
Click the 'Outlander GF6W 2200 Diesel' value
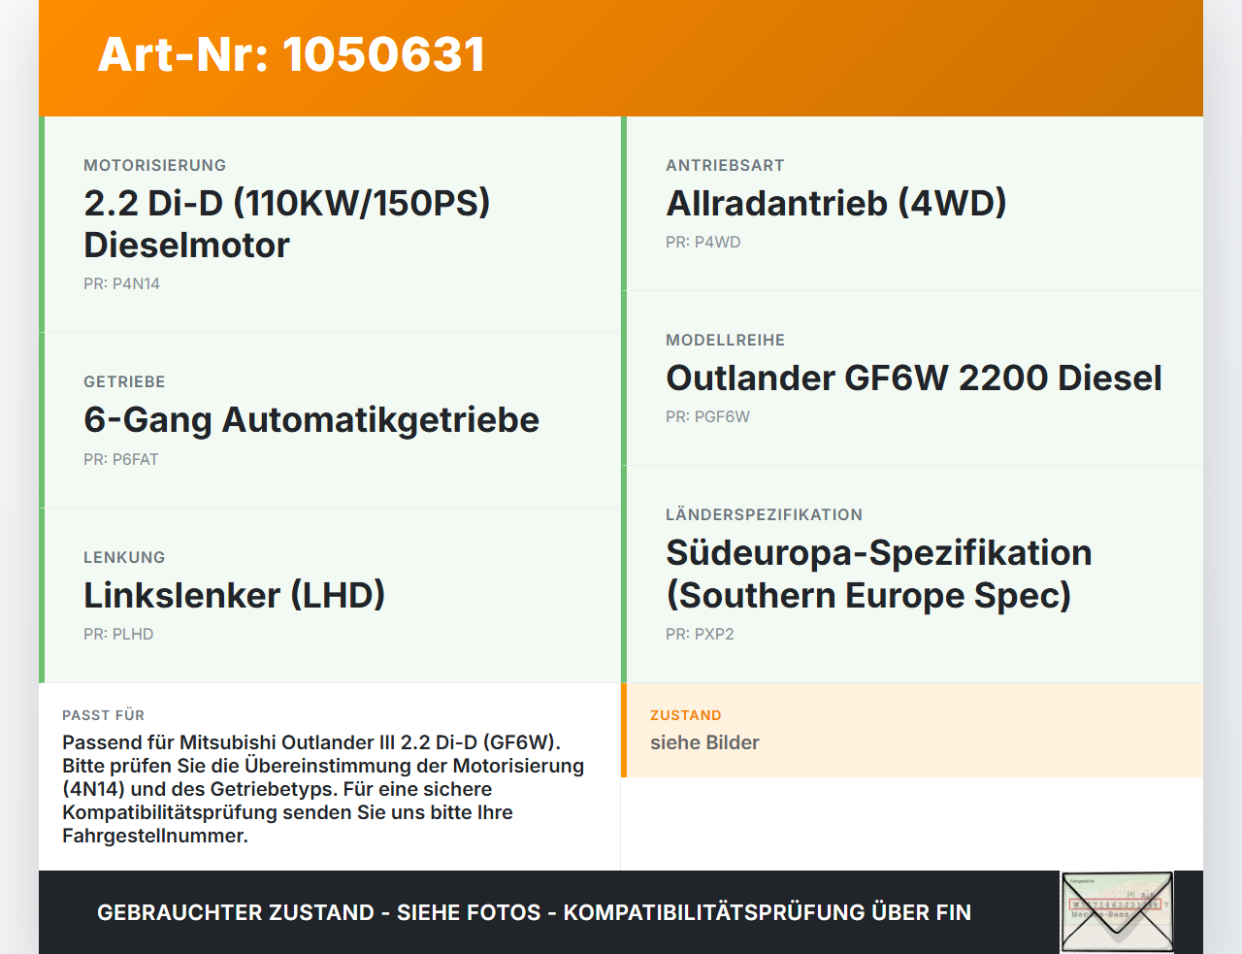coord(914,378)
